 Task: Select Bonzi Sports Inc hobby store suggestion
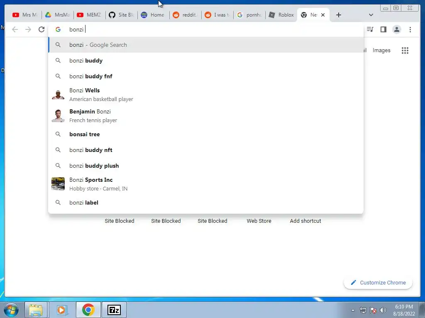pyautogui.click(x=206, y=184)
